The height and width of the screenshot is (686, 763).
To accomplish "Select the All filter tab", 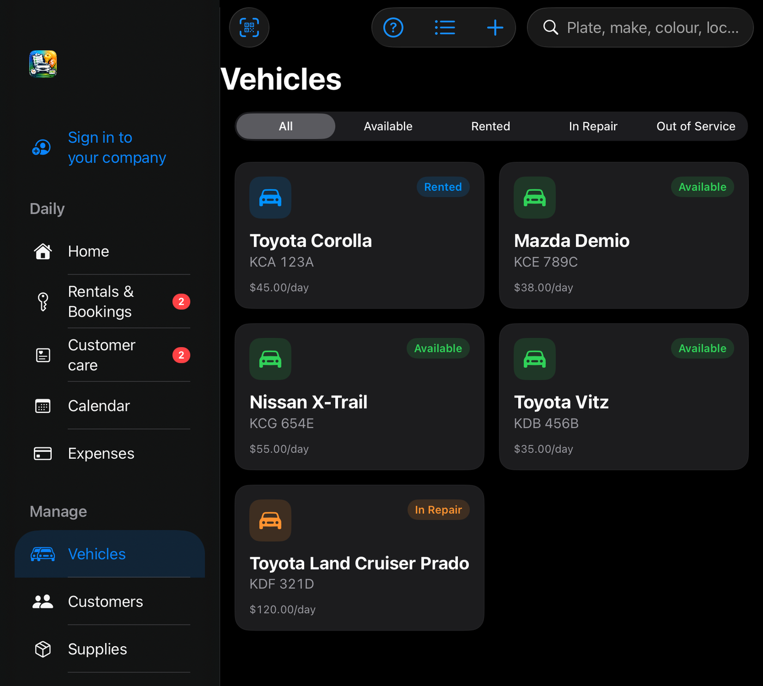I will pyautogui.click(x=286, y=126).
